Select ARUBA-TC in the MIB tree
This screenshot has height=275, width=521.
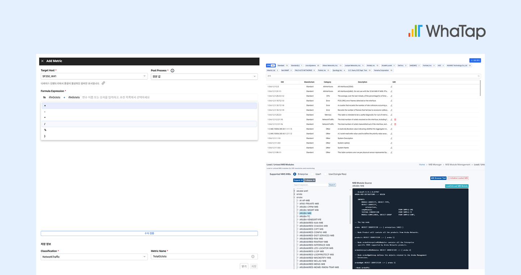tap(305, 216)
